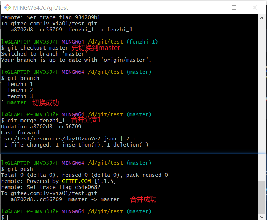
Task: Click the command '$ git push'
Action: coord(17,169)
